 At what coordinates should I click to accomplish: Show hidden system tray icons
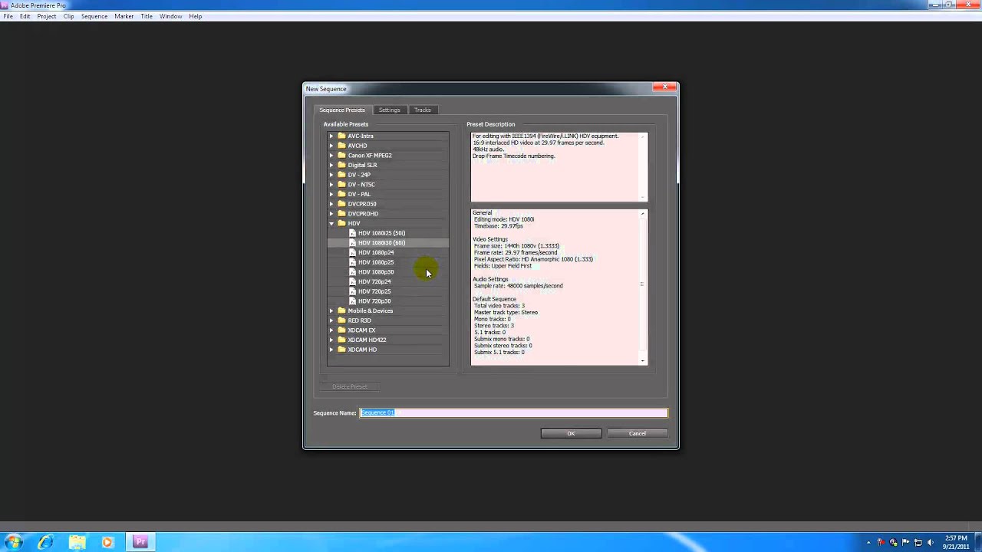click(x=868, y=543)
